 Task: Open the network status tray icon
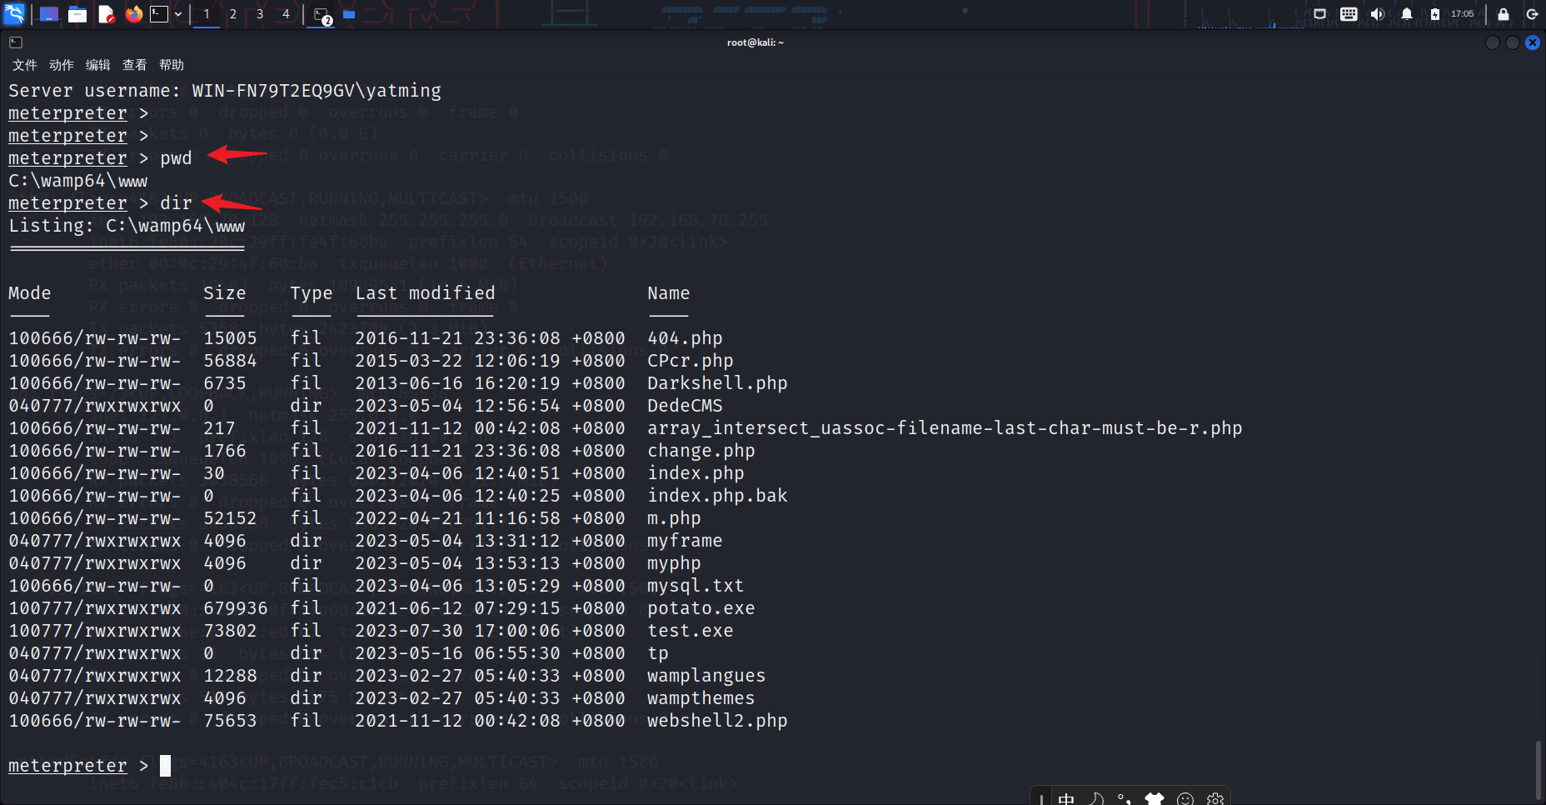(1320, 13)
